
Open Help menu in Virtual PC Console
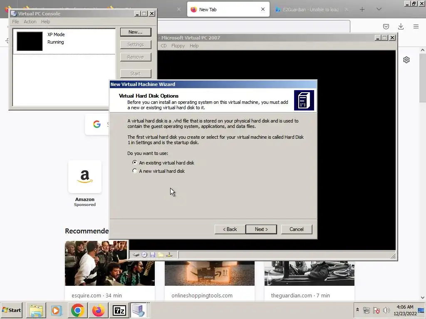[46, 22]
